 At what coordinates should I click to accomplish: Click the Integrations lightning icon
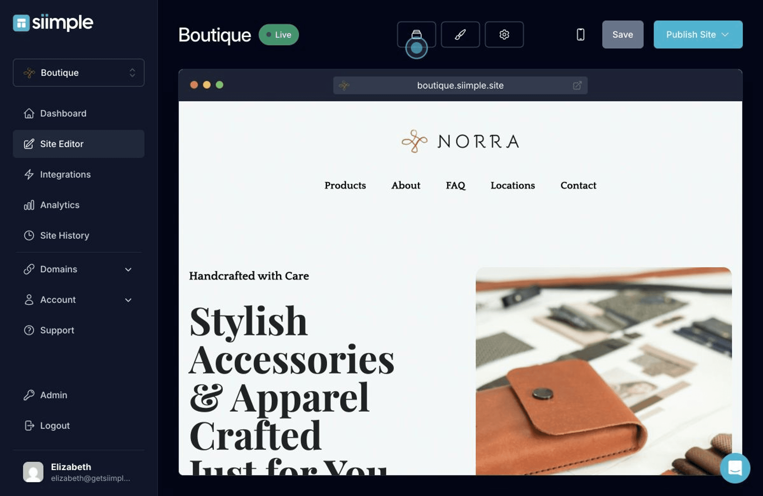[29, 174]
